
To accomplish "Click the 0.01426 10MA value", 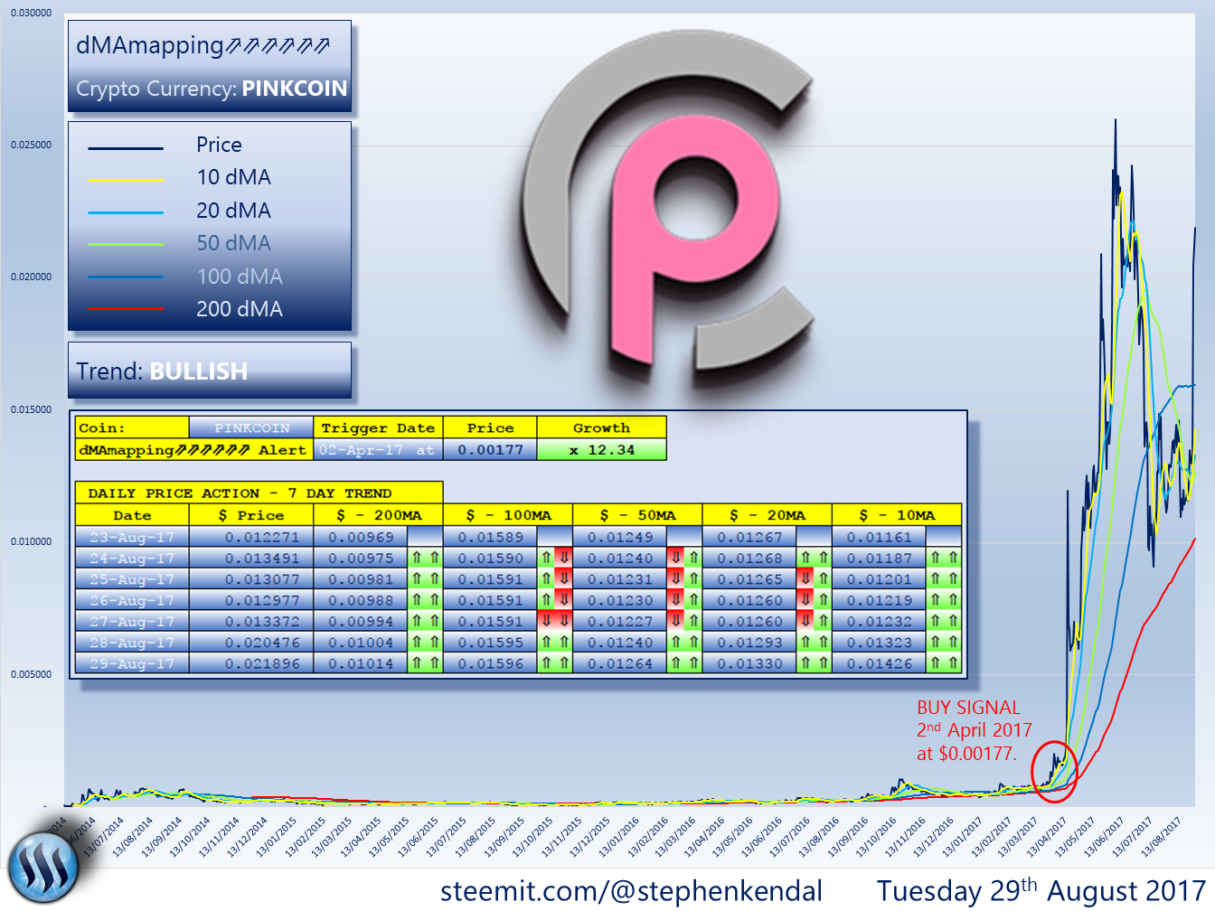I will coord(880,663).
